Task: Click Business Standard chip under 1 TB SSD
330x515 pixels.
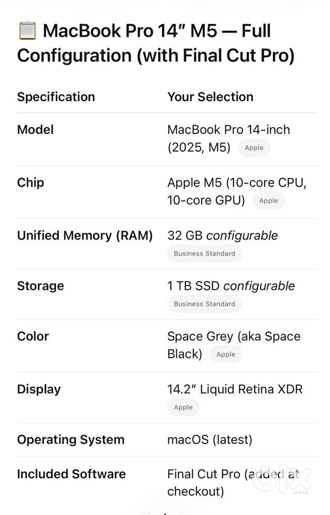Action: [204, 304]
